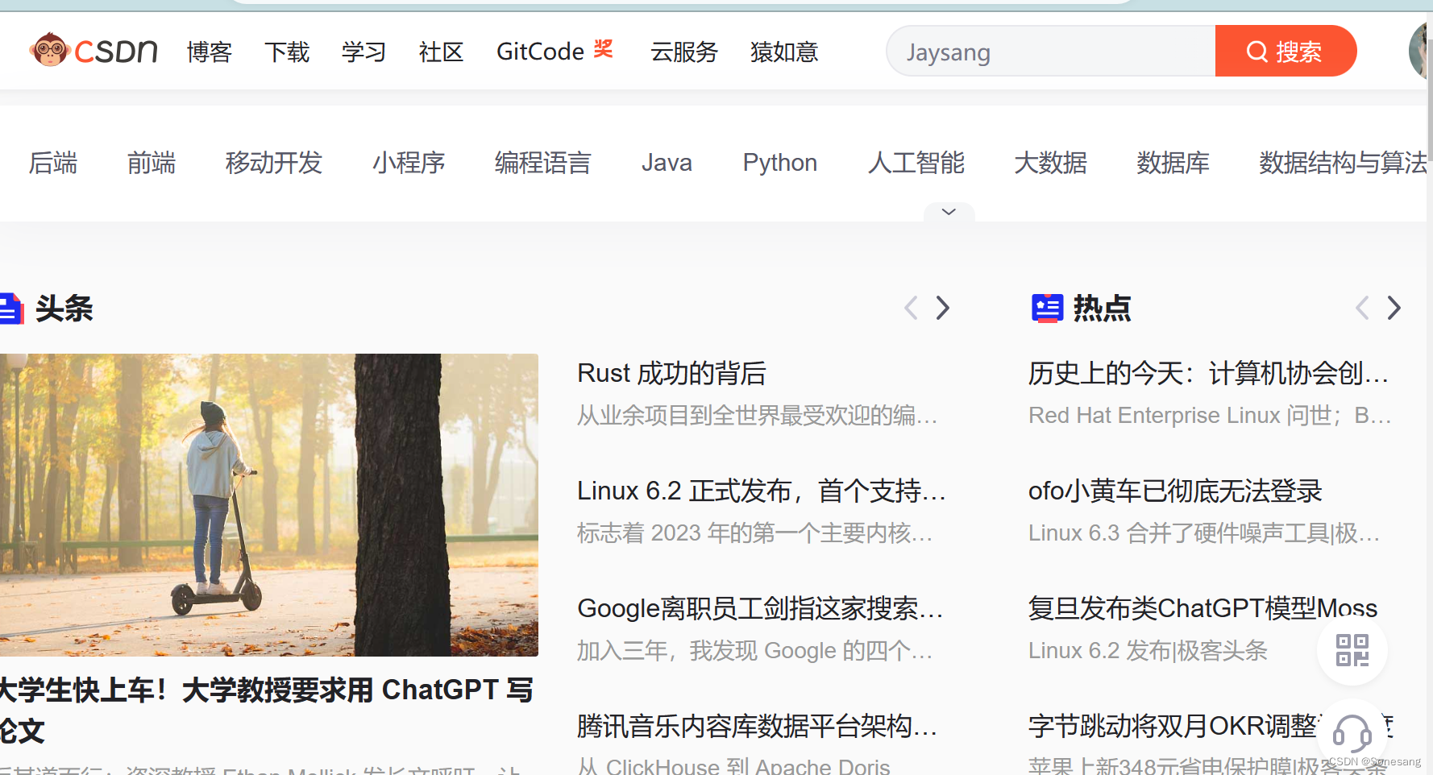Click the 头条 section heading
The width and height of the screenshot is (1433, 775).
64,309
